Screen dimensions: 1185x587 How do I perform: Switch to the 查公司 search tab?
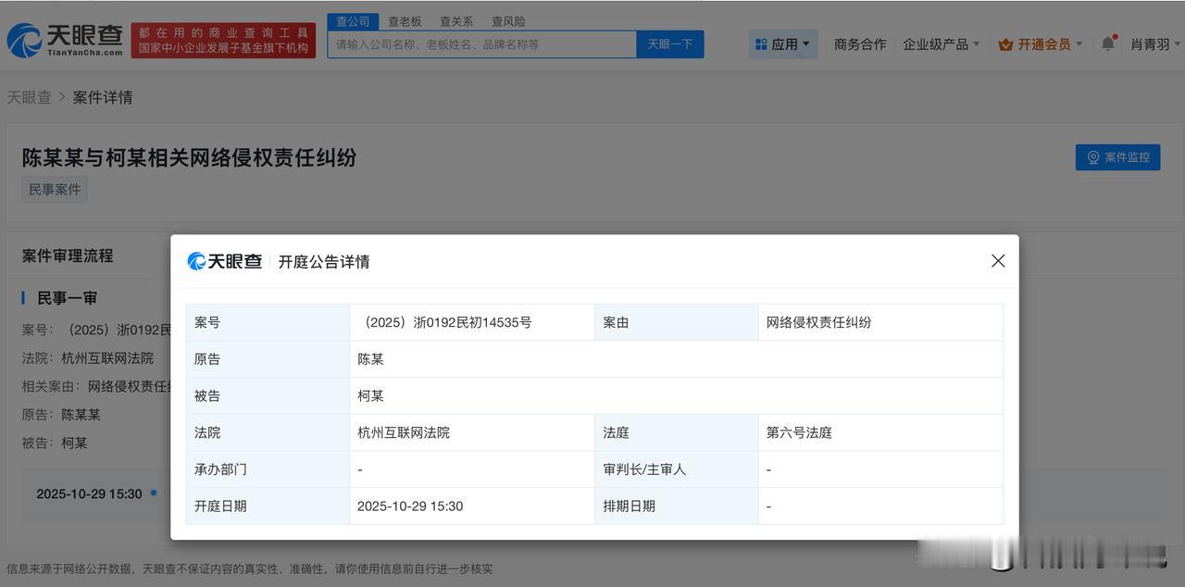[x=353, y=21]
